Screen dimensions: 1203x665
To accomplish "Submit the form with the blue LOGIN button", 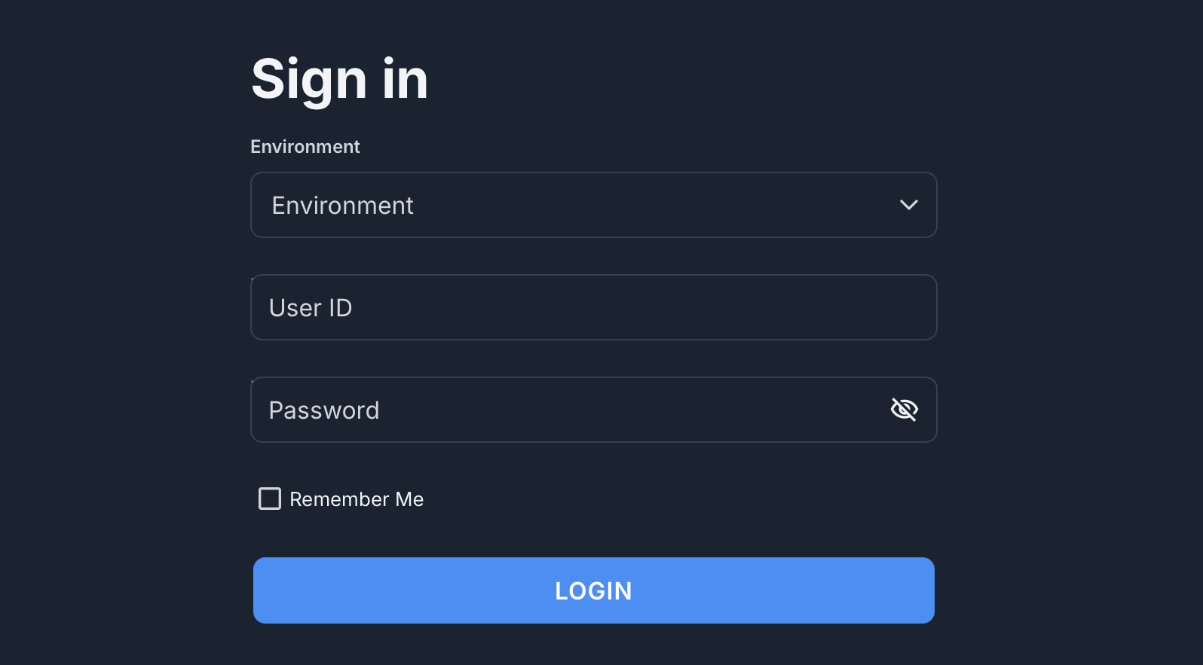I will point(594,590).
